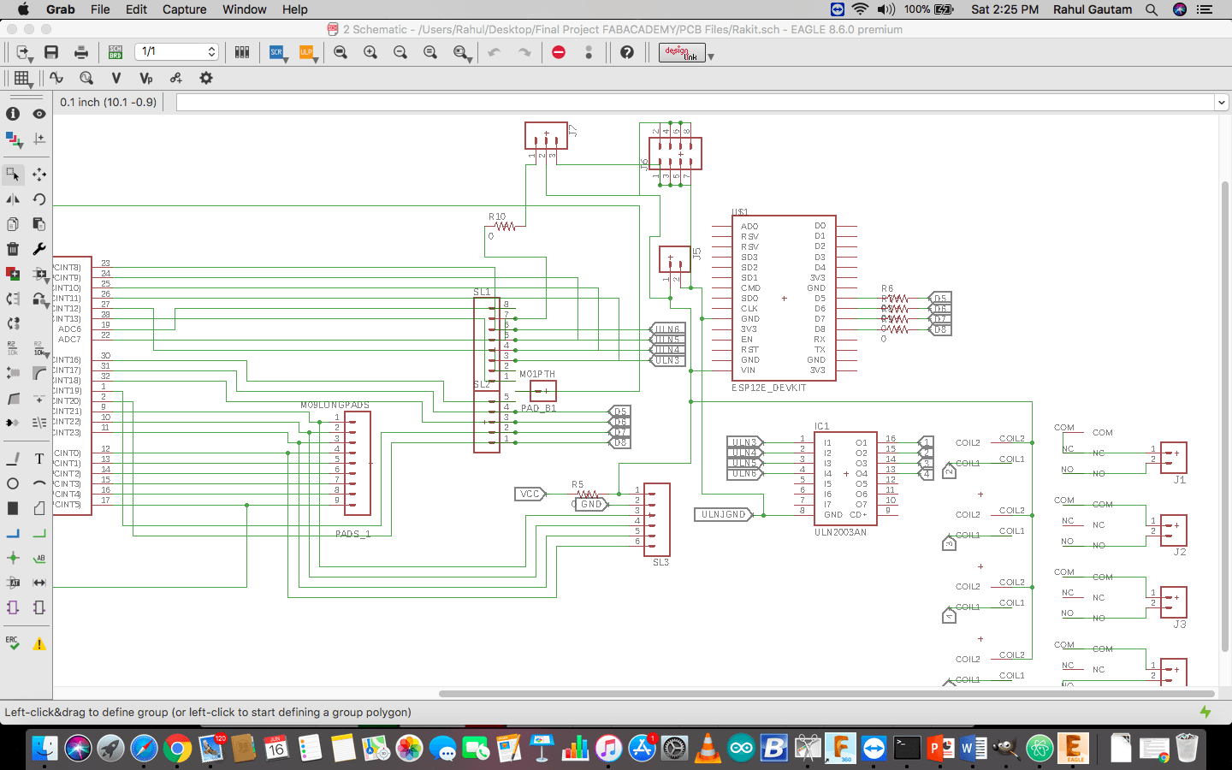
Task: Select the green Net tool
Action: click(39, 534)
